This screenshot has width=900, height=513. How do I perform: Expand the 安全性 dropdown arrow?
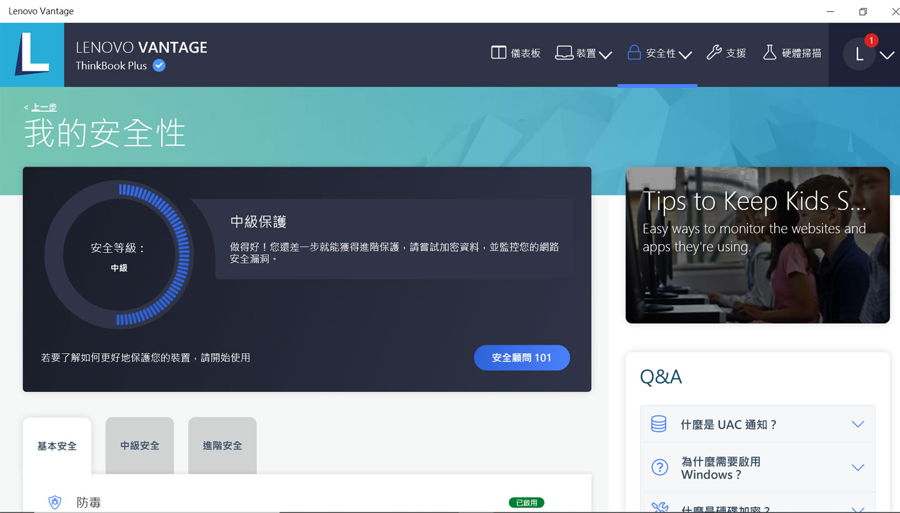(x=685, y=55)
